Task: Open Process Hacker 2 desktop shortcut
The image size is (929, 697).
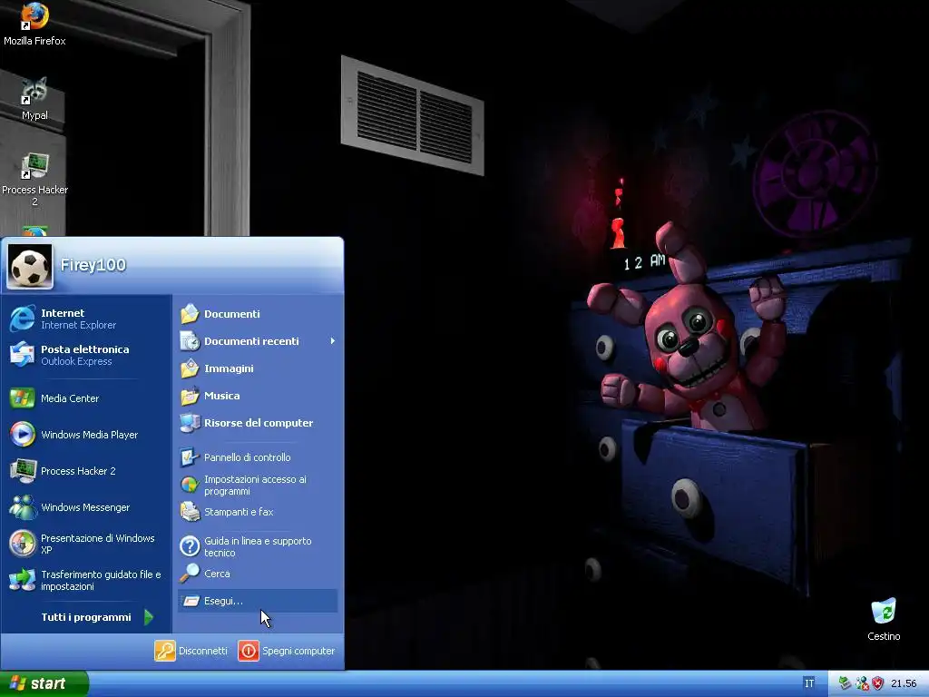Action: coord(34,179)
